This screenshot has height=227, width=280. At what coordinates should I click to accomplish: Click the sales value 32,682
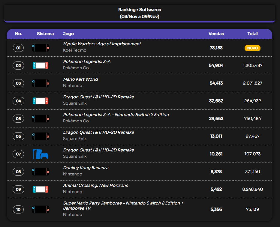pyautogui.click(x=216, y=101)
